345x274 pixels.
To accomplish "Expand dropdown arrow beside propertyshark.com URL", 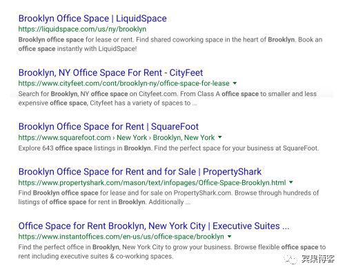I will 291,182.
